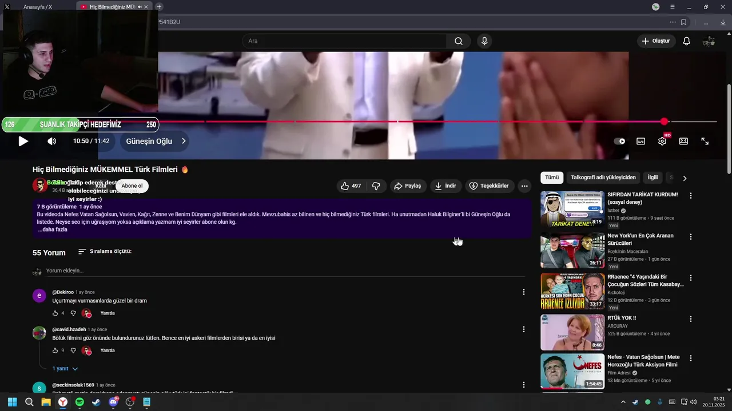732x411 pixels.
Task: Open Nefes - Vatan Sağolsun thumbnail
Action: coord(572,372)
